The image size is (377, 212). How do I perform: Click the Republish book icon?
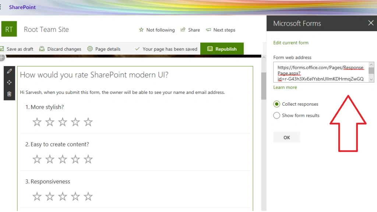tap(210, 49)
